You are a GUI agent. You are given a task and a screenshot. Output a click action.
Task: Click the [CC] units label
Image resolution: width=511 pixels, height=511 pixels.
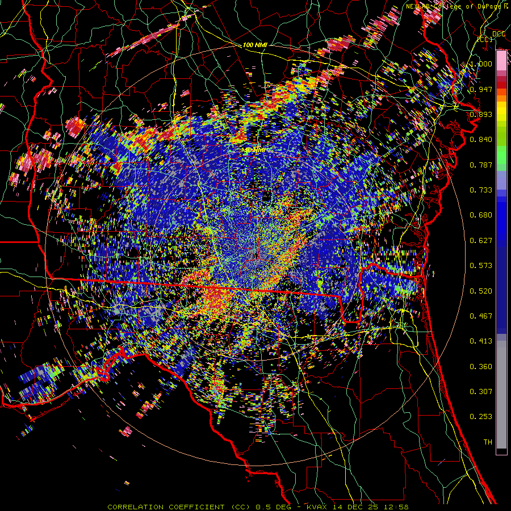[485, 39]
